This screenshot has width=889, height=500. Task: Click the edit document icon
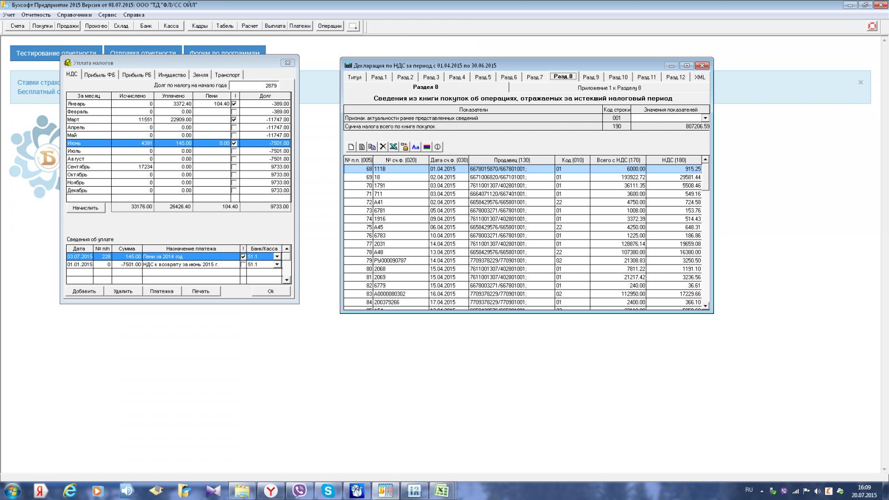tap(362, 147)
